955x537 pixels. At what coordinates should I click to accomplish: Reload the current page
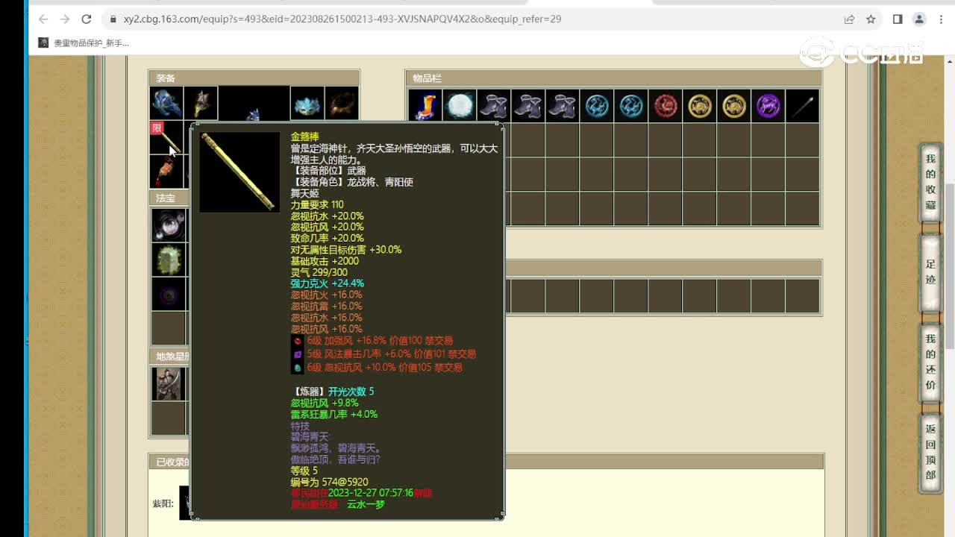click(87, 19)
